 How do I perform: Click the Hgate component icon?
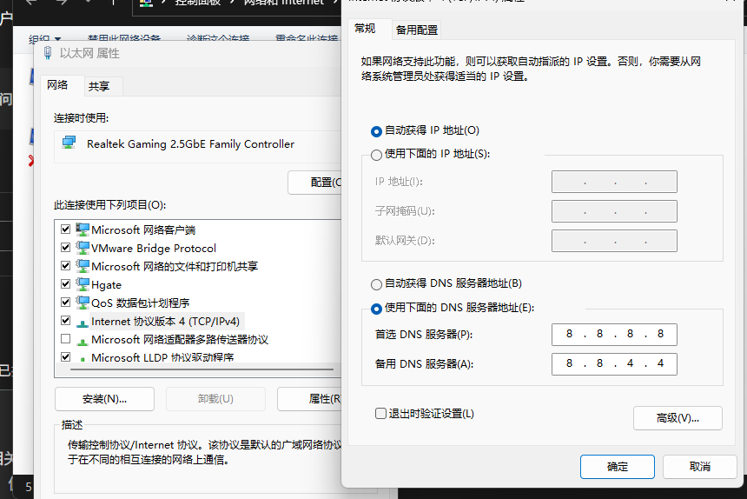[x=83, y=284]
